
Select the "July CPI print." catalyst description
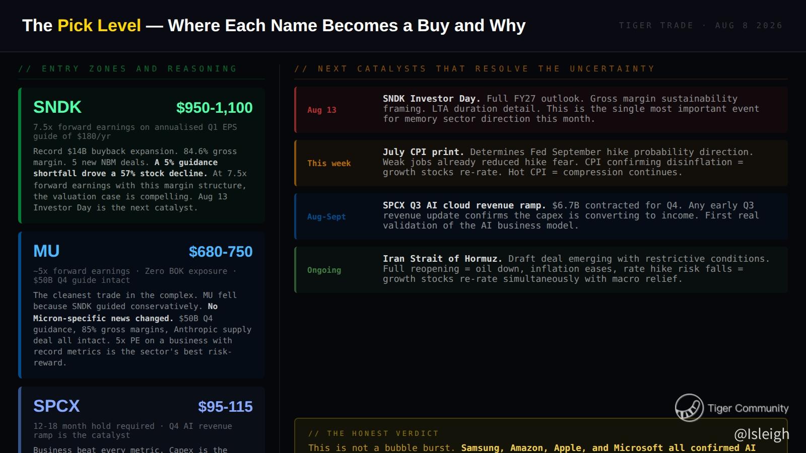[x=568, y=162]
